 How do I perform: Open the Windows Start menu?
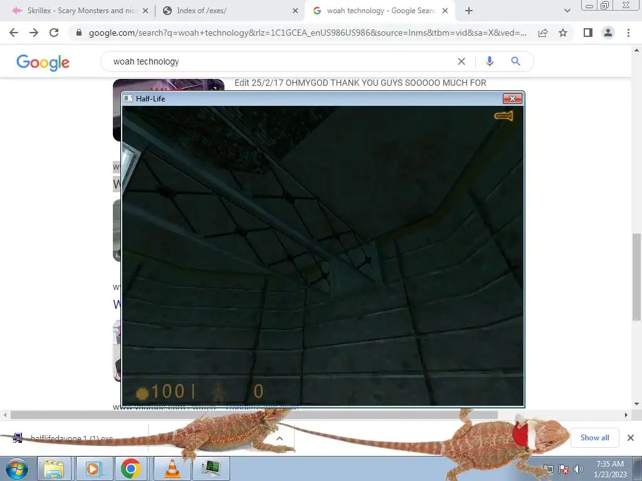click(x=17, y=468)
